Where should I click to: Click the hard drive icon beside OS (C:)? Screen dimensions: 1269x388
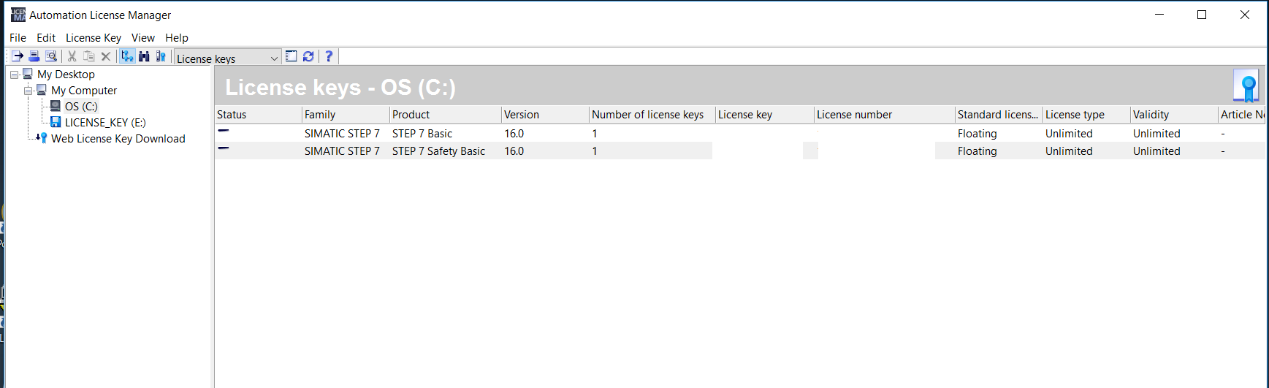click(56, 106)
